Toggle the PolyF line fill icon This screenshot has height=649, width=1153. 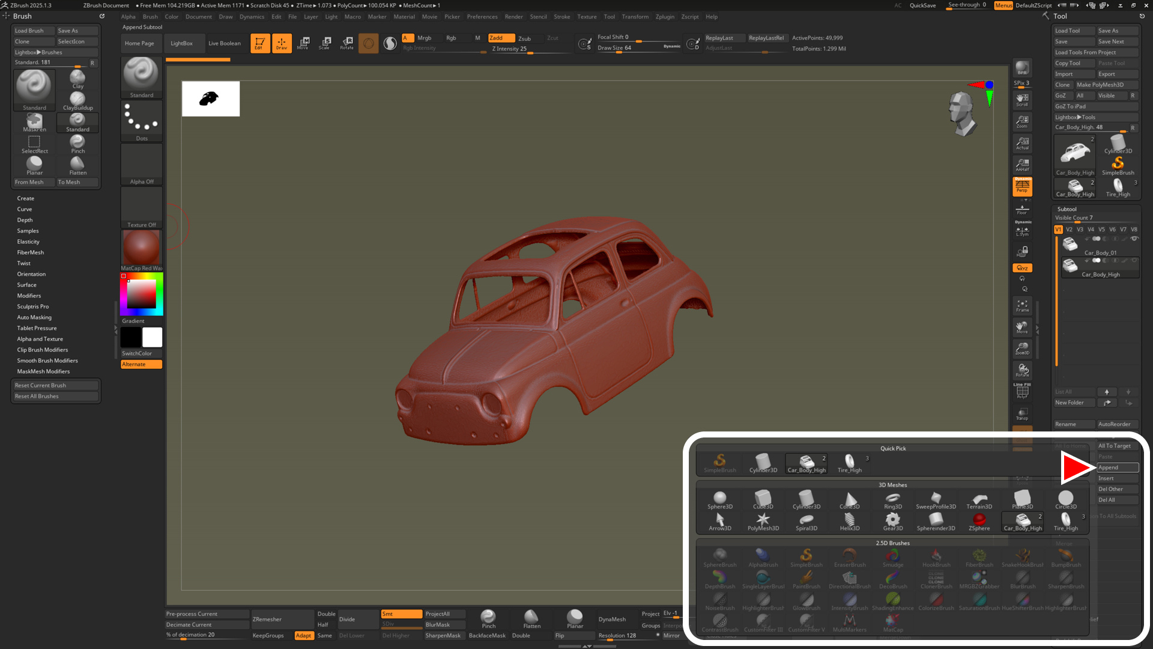(1022, 392)
